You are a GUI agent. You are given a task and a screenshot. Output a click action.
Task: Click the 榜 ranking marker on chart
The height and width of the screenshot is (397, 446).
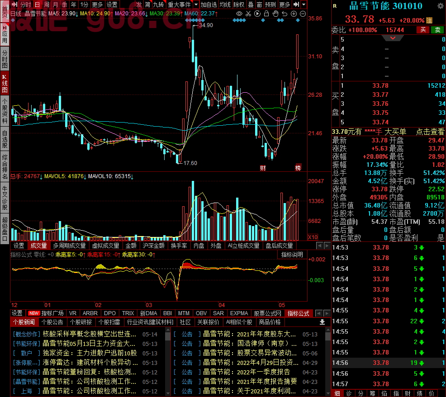(298, 168)
